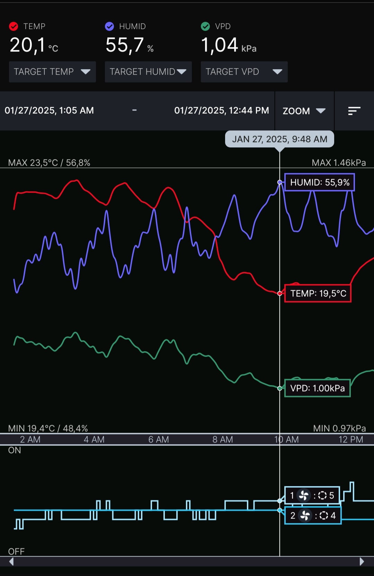This screenshot has height=576, width=374.
Task: Click the start date 01/27/2025, 1:05 AM
Action: click(x=49, y=110)
